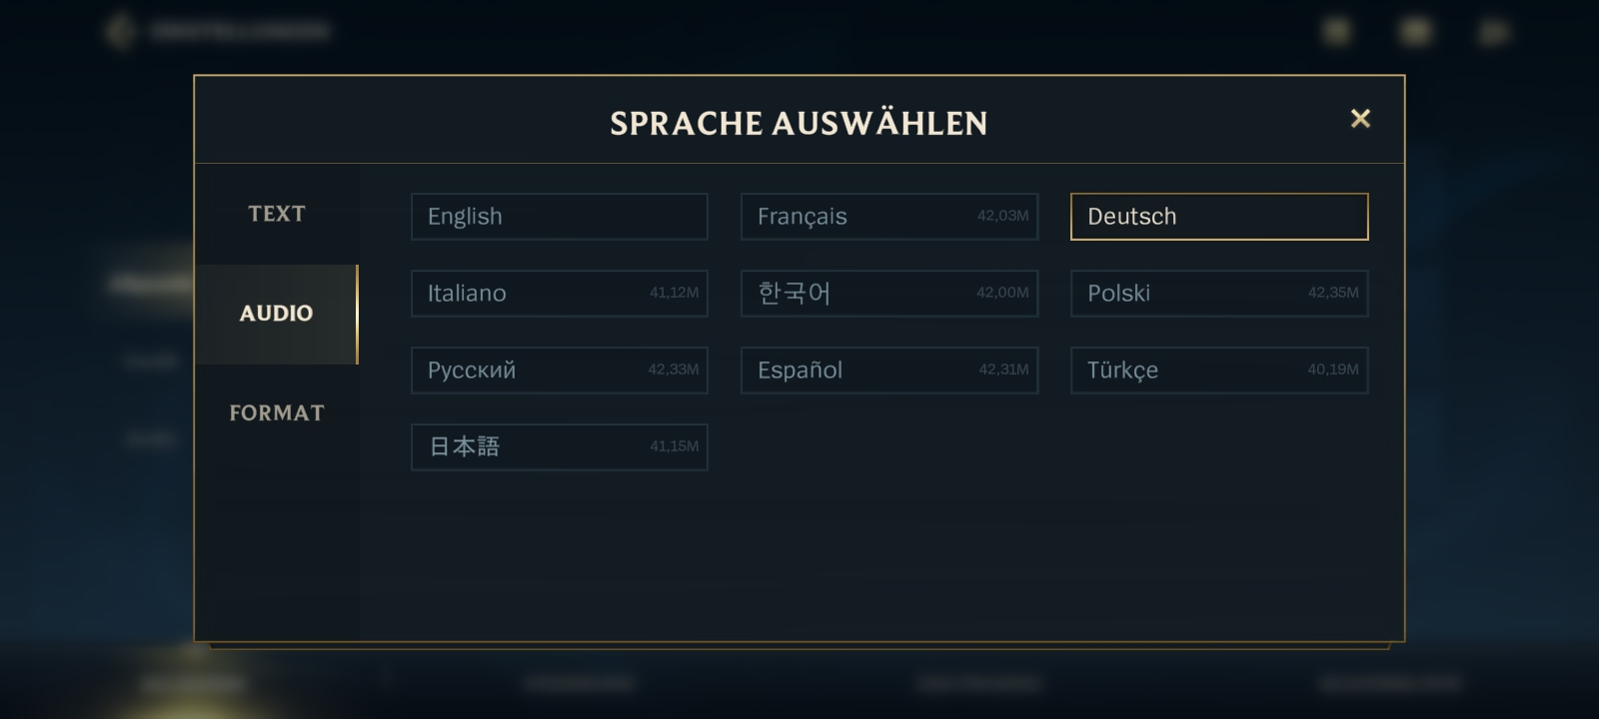Pick the Deutsch language option
This screenshot has width=1599, height=719.
coord(1218,217)
